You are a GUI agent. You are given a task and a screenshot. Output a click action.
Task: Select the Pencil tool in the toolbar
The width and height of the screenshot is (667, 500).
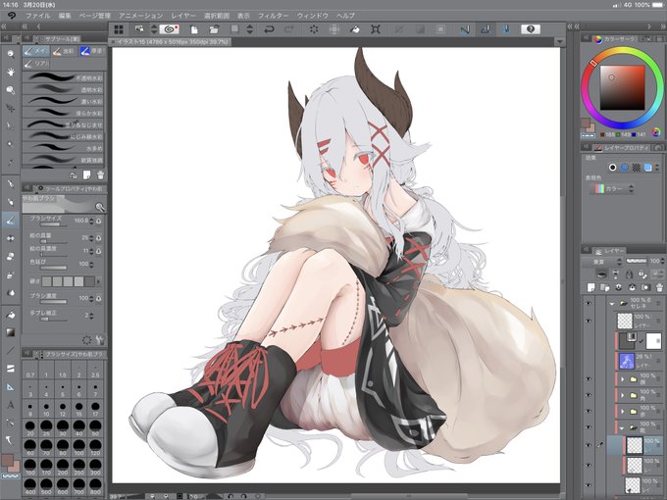(x=11, y=202)
